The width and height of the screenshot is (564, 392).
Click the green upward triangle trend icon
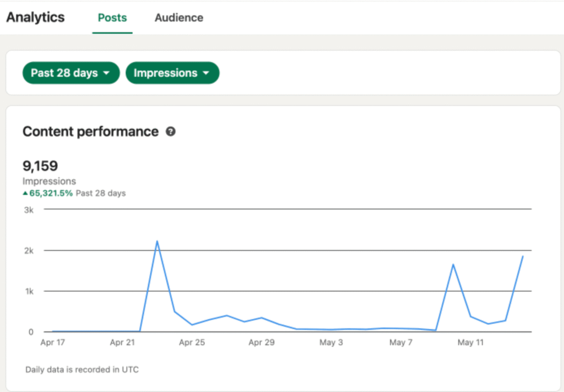[x=25, y=194]
